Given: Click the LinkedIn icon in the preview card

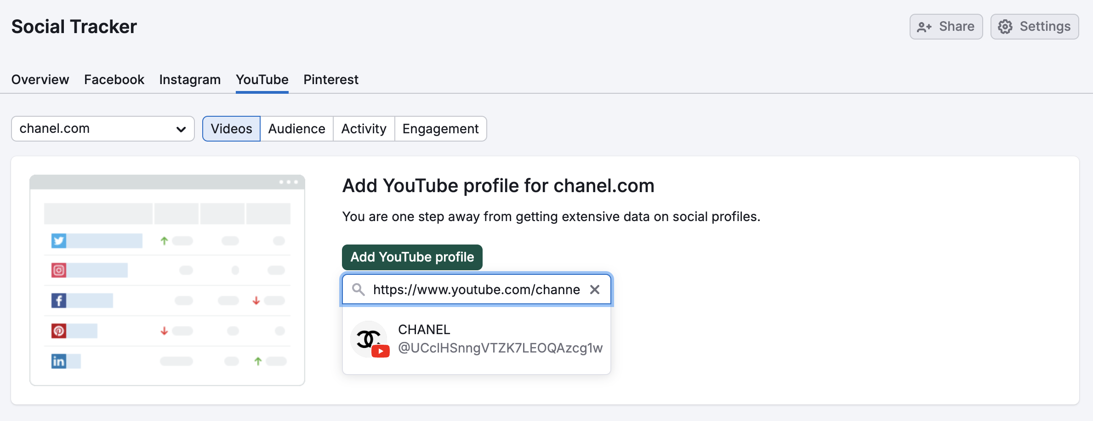Looking at the screenshot, I should [59, 361].
